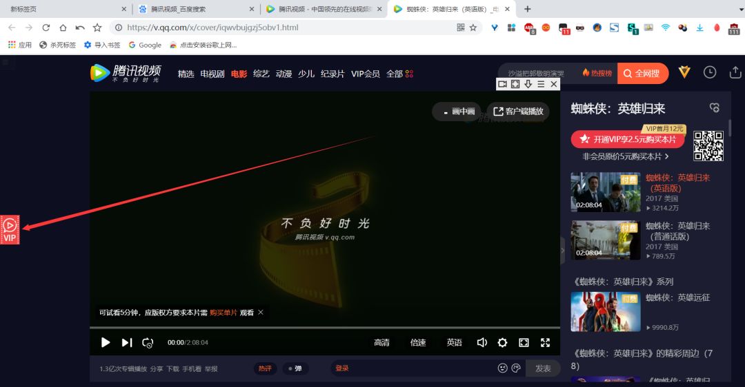Open the emoji face picker

[502, 368]
